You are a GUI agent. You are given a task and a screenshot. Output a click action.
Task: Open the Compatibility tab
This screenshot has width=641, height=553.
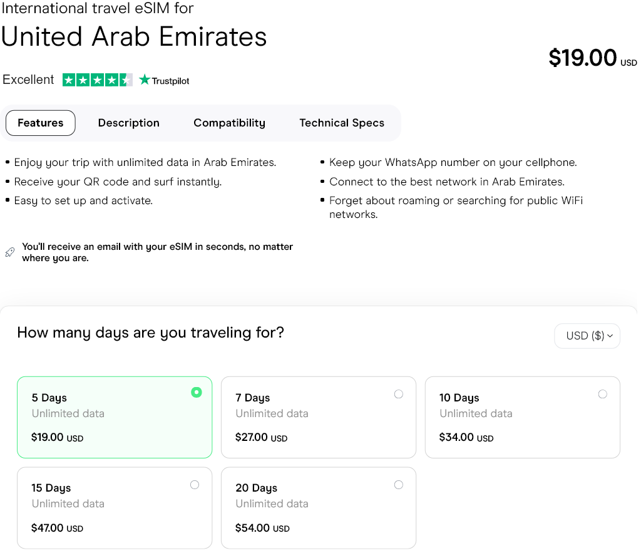(x=229, y=123)
